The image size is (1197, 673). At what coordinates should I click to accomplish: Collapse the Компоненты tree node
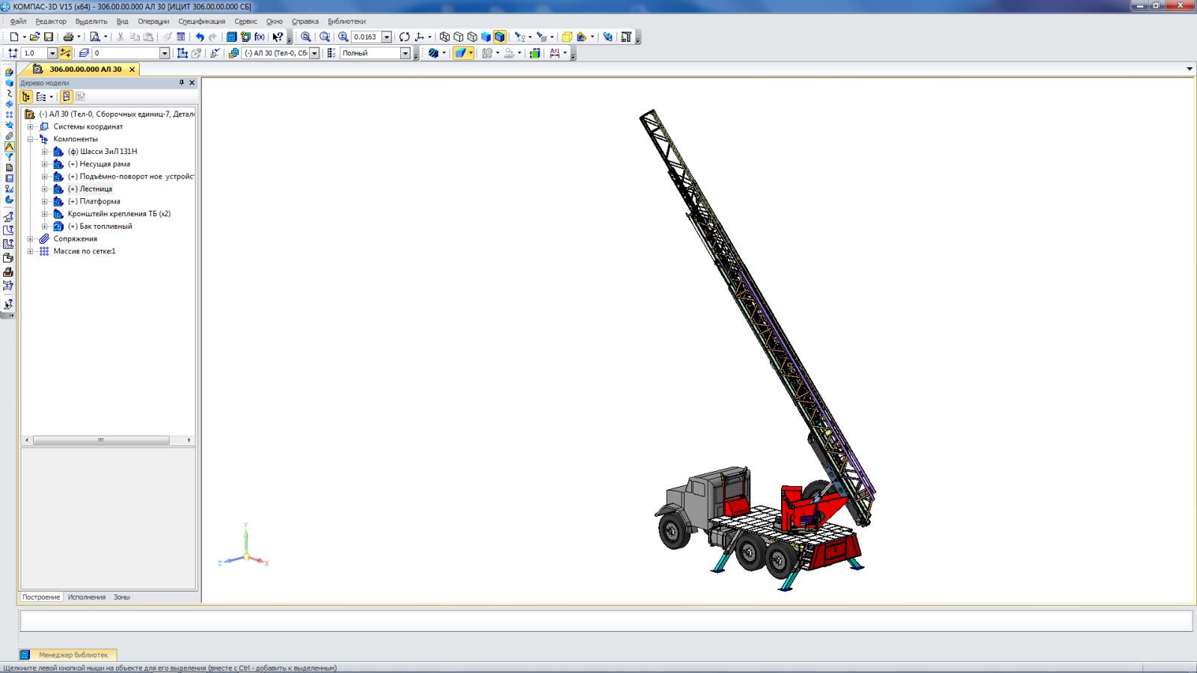pyautogui.click(x=31, y=139)
